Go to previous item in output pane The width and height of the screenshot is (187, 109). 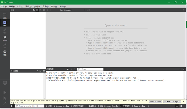click(x=72, y=69)
